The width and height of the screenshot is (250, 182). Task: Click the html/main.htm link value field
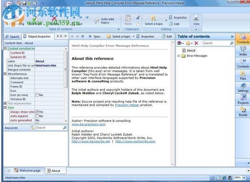(x=49, y=65)
